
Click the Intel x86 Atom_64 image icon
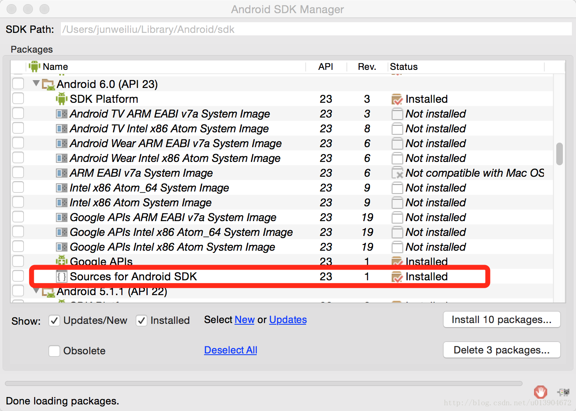tap(62, 188)
